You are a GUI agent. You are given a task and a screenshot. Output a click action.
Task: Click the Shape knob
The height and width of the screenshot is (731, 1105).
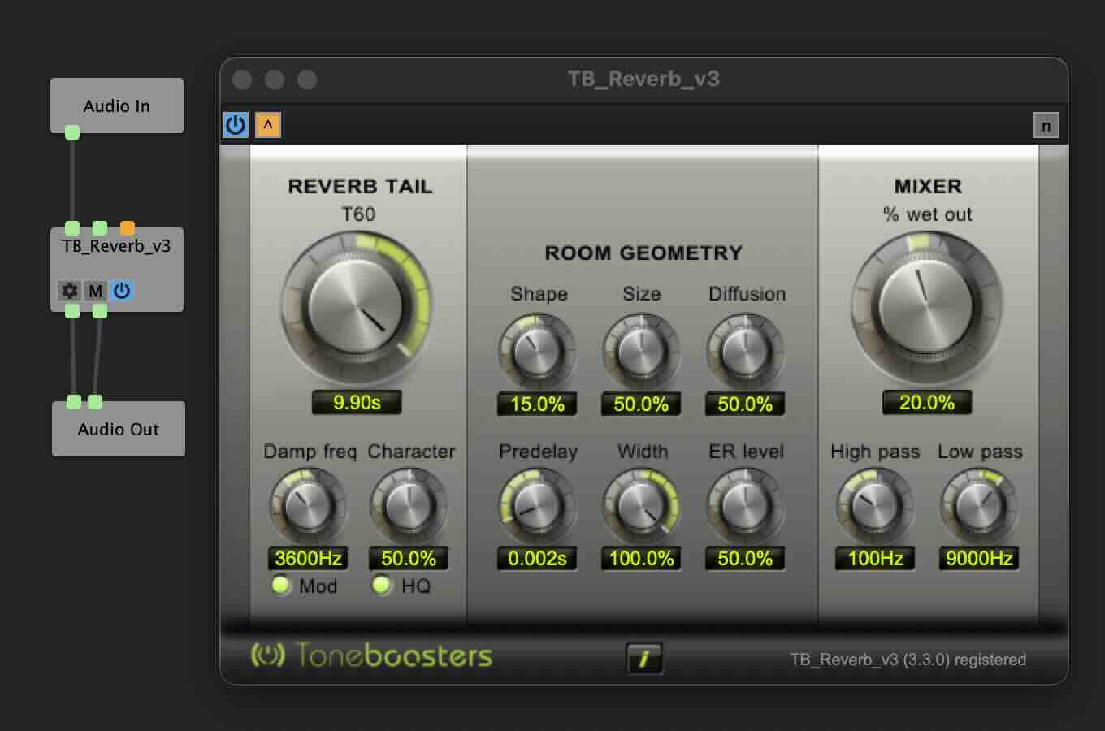tap(537, 353)
